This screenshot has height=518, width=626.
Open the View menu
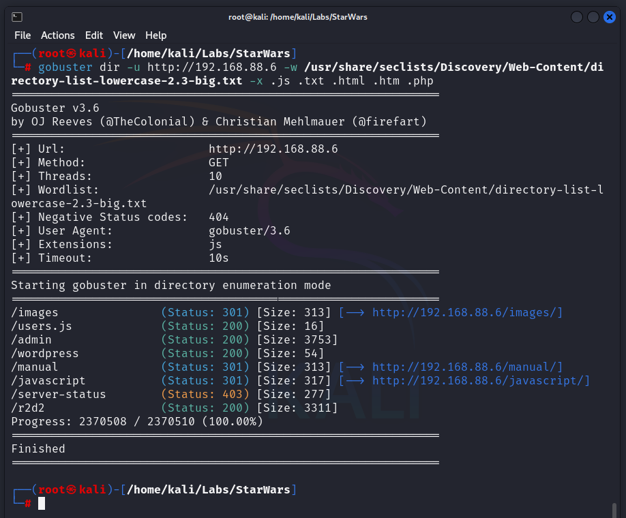pos(124,35)
